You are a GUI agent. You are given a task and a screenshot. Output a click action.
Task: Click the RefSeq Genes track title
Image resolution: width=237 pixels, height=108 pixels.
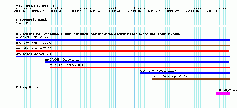click(x=27, y=87)
